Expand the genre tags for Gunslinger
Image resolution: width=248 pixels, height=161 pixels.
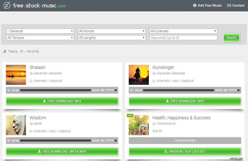(153, 81)
